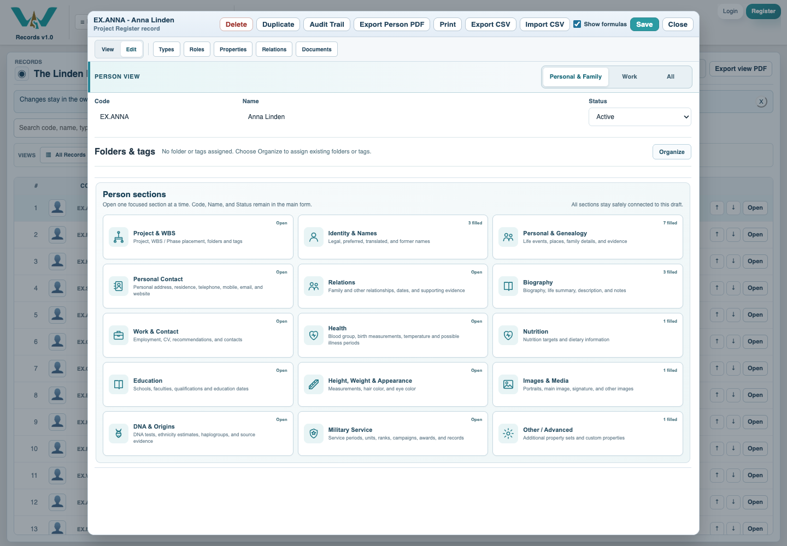The image size is (787, 546).
Task: Click the Records v1.0 app logo
Action: point(34,18)
